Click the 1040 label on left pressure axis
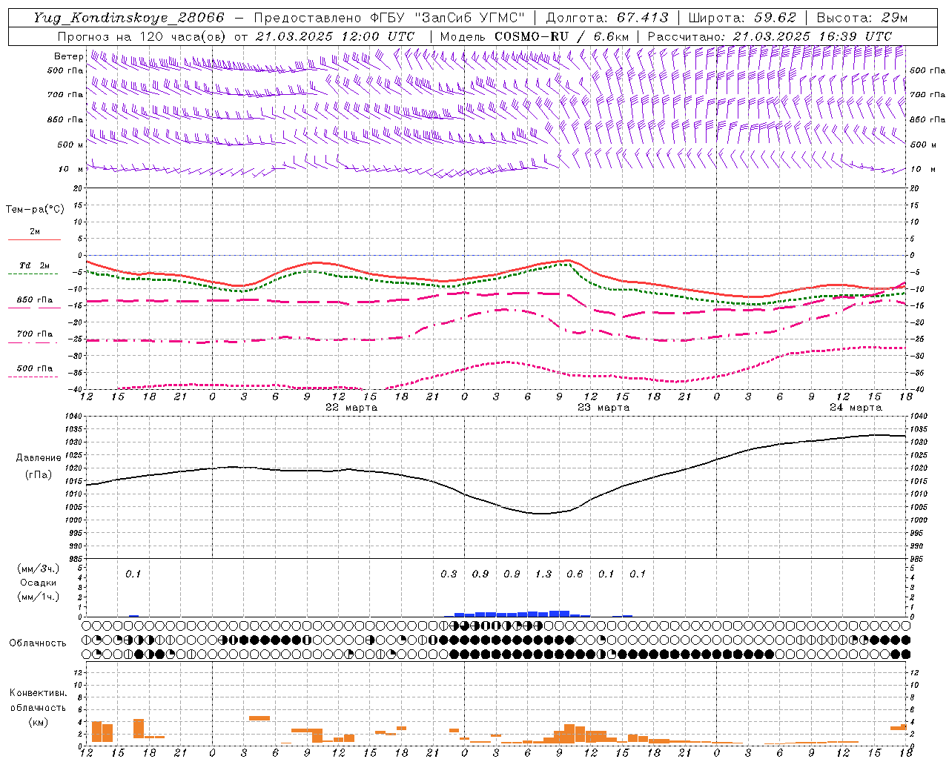 pos(75,417)
